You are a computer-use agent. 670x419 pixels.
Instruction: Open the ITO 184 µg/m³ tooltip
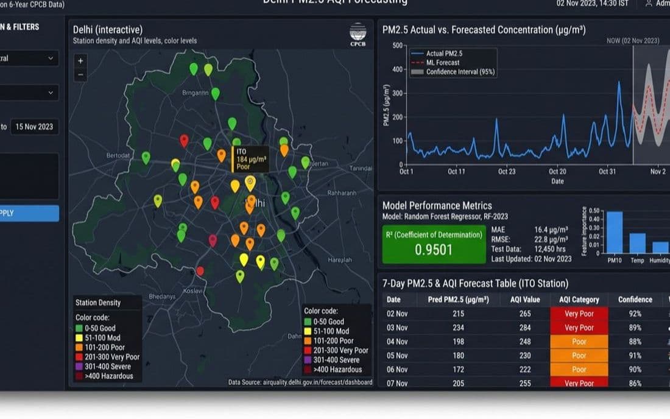(250, 159)
